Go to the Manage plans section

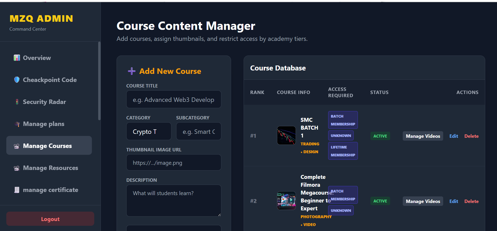pyautogui.click(x=44, y=124)
